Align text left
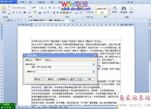 pos(54,12)
